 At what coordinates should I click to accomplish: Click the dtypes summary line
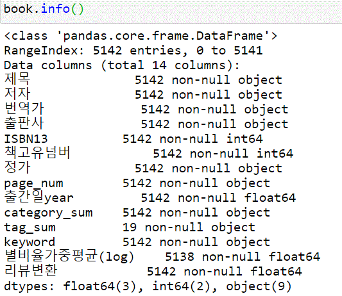tap(148, 286)
